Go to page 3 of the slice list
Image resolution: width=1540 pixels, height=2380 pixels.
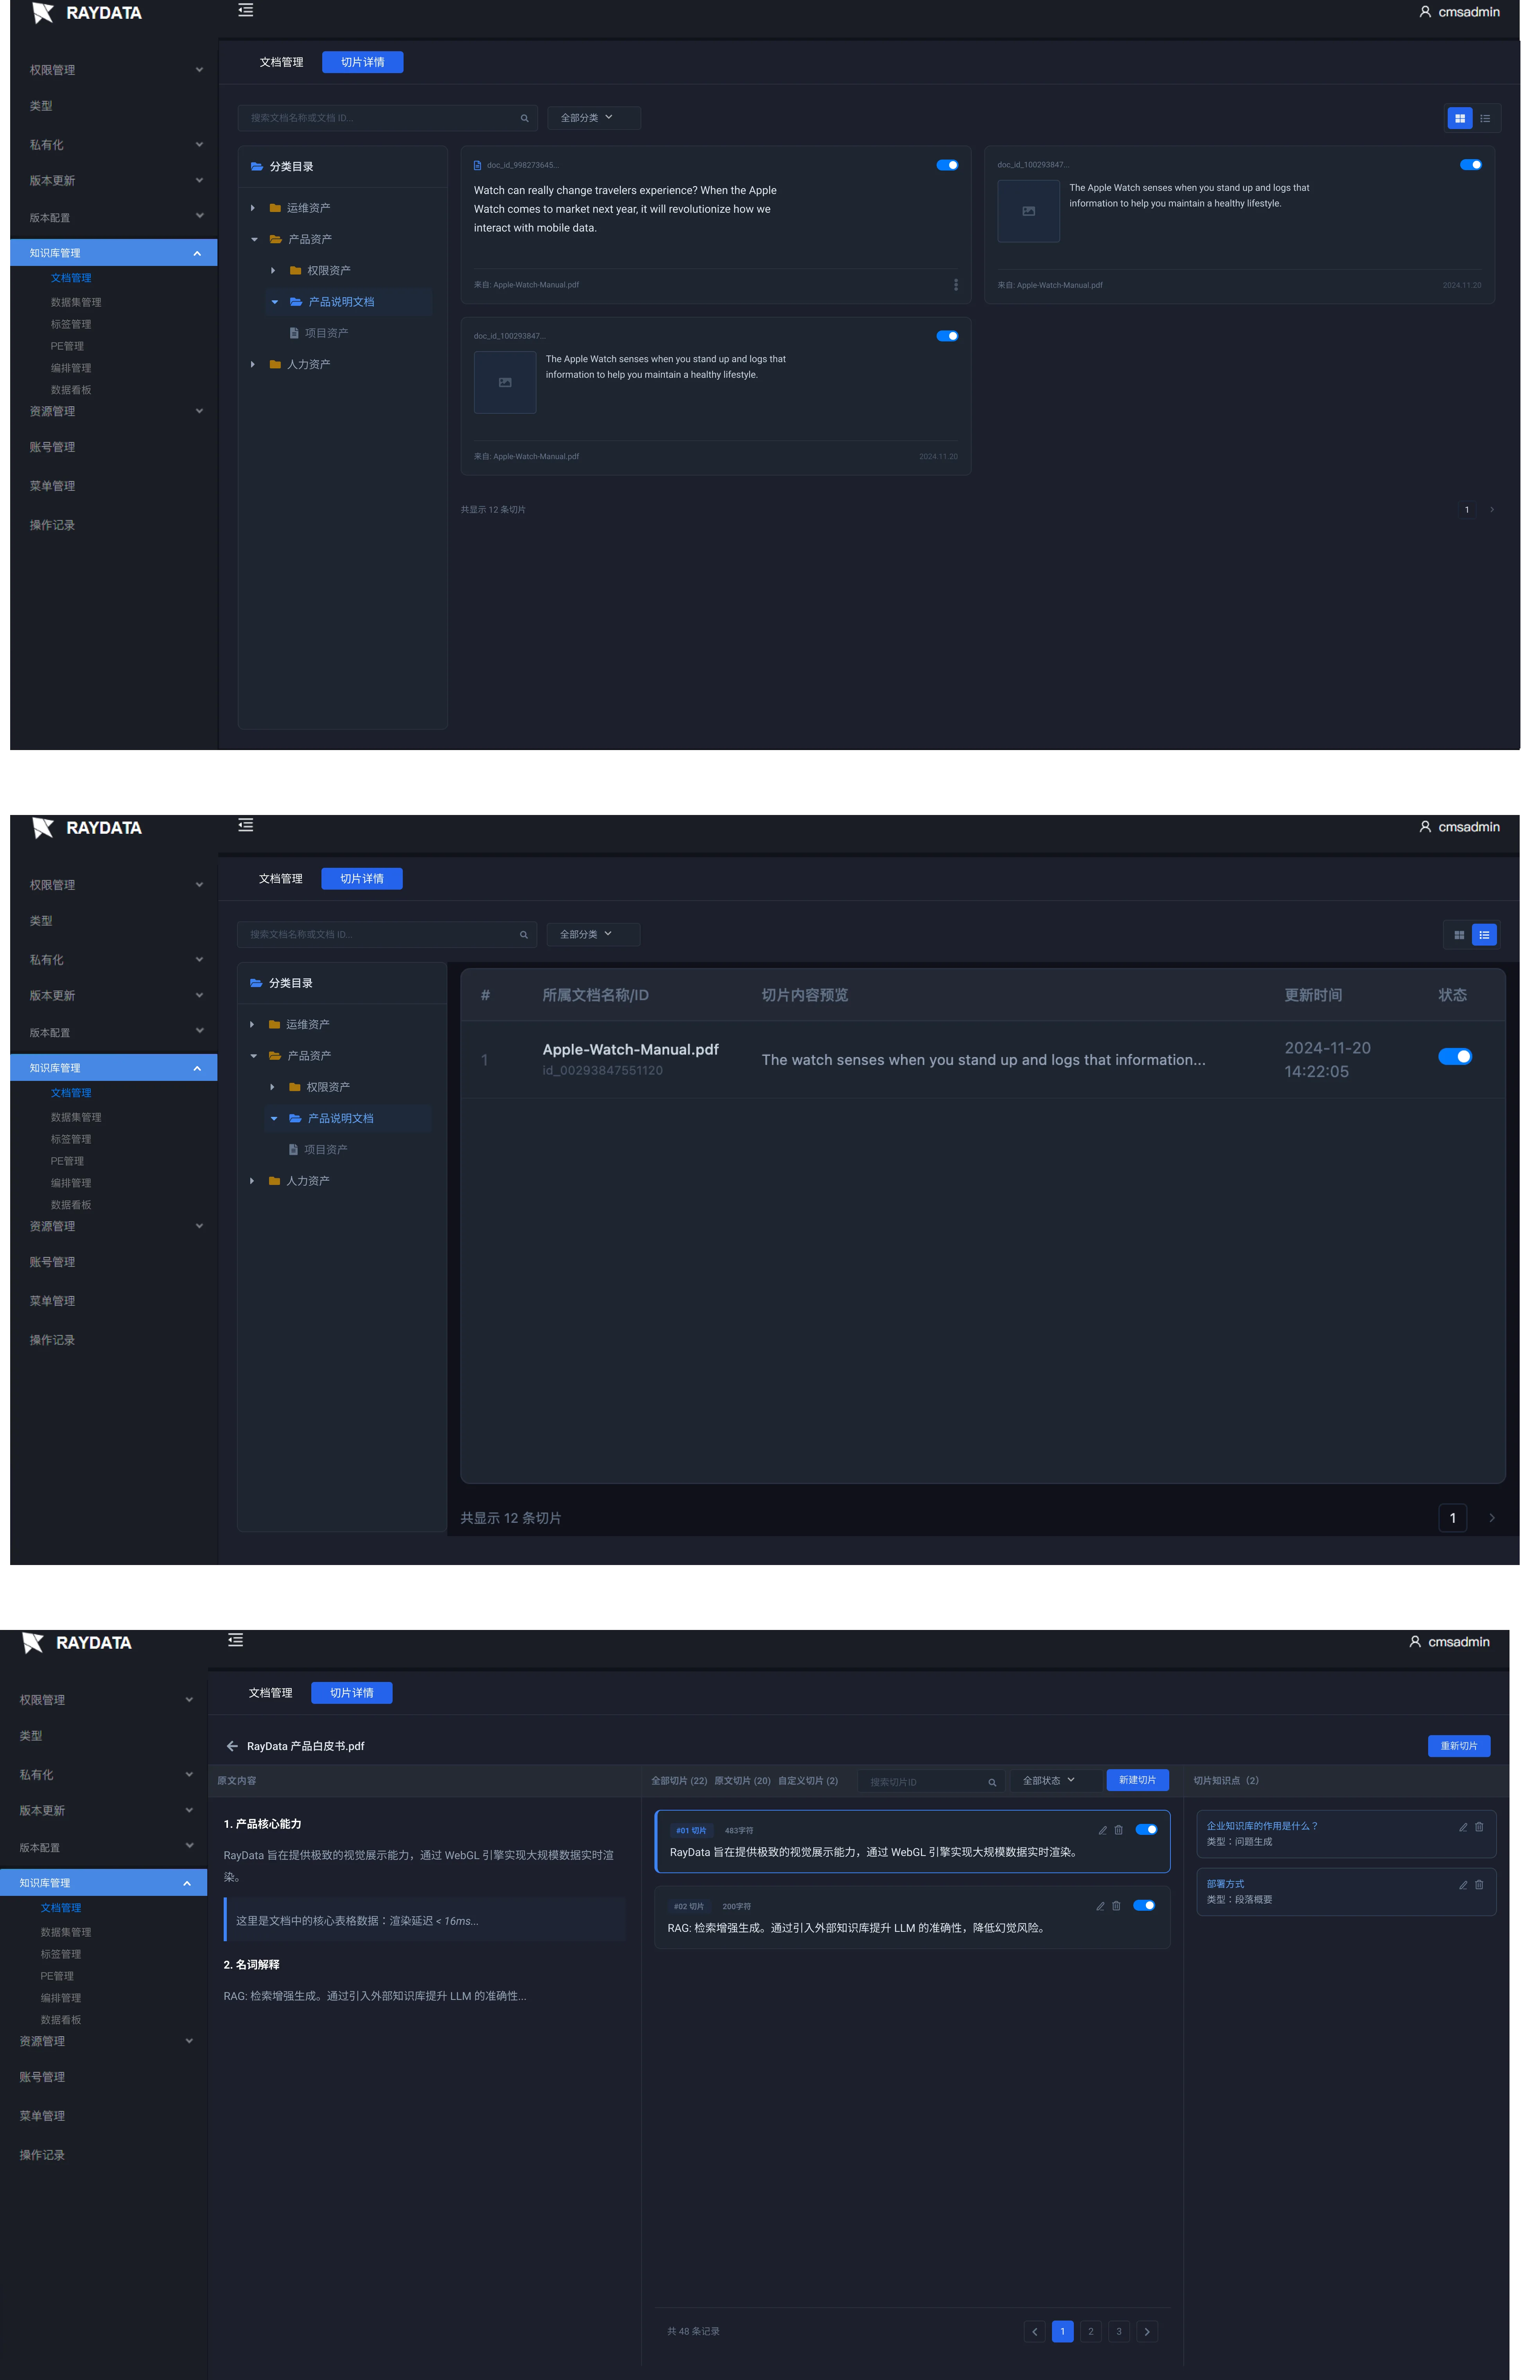pos(1119,2331)
